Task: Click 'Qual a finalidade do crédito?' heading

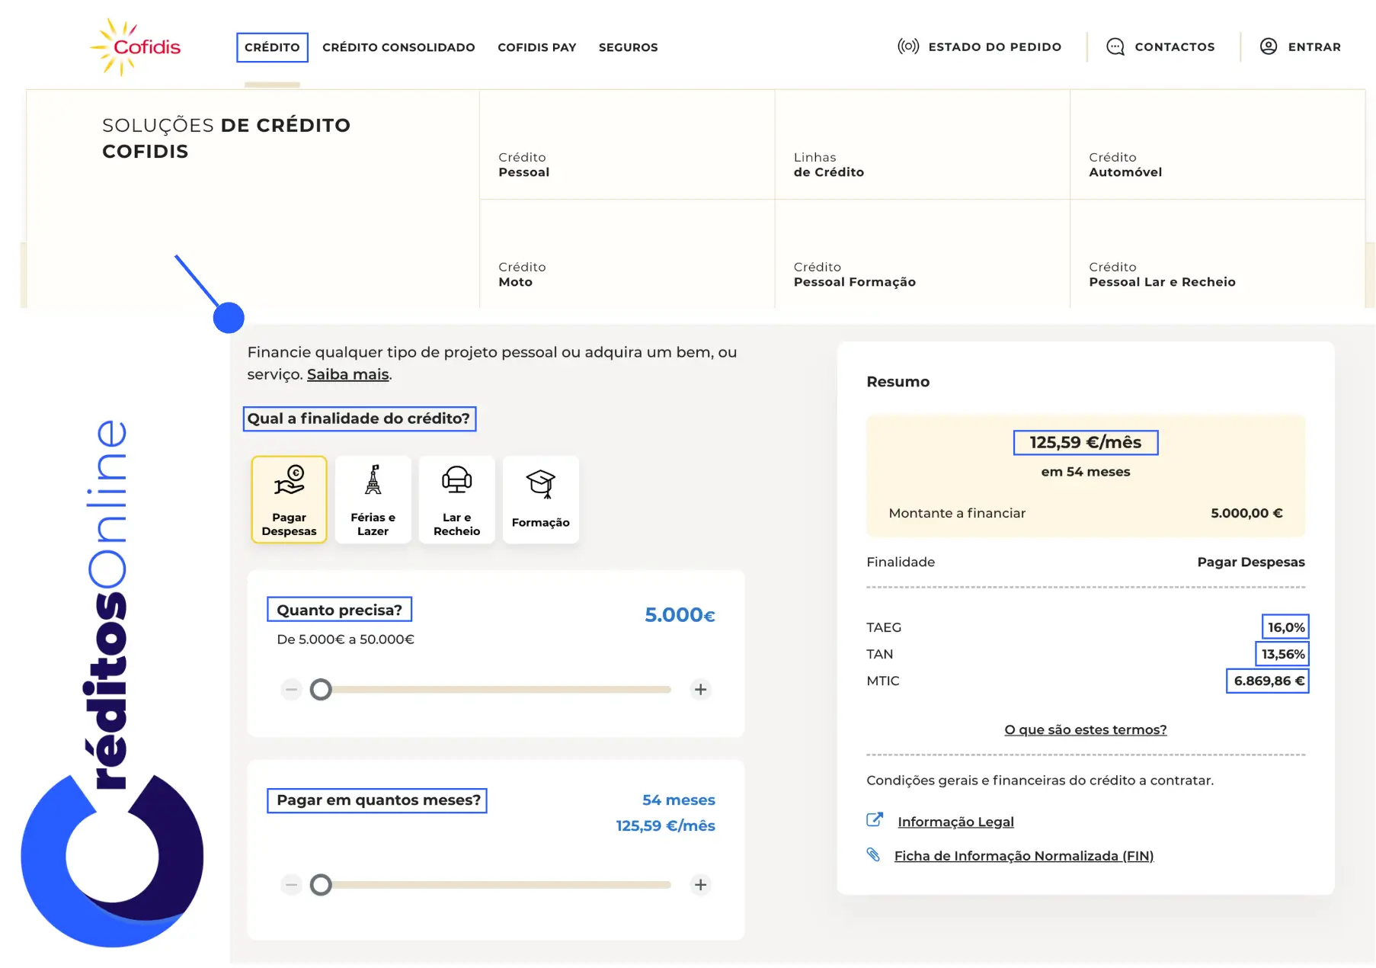Action: [x=360, y=419]
